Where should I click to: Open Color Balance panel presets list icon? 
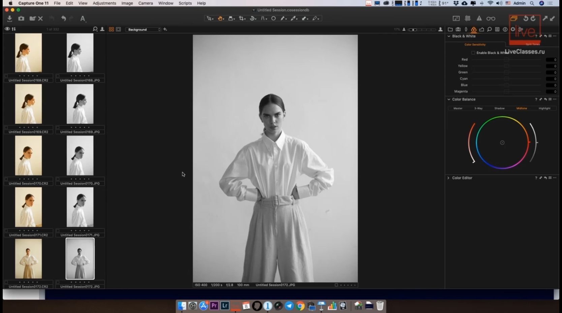pos(550,99)
